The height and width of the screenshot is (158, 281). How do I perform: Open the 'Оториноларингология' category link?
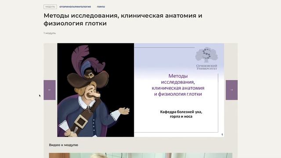point(75,7)
